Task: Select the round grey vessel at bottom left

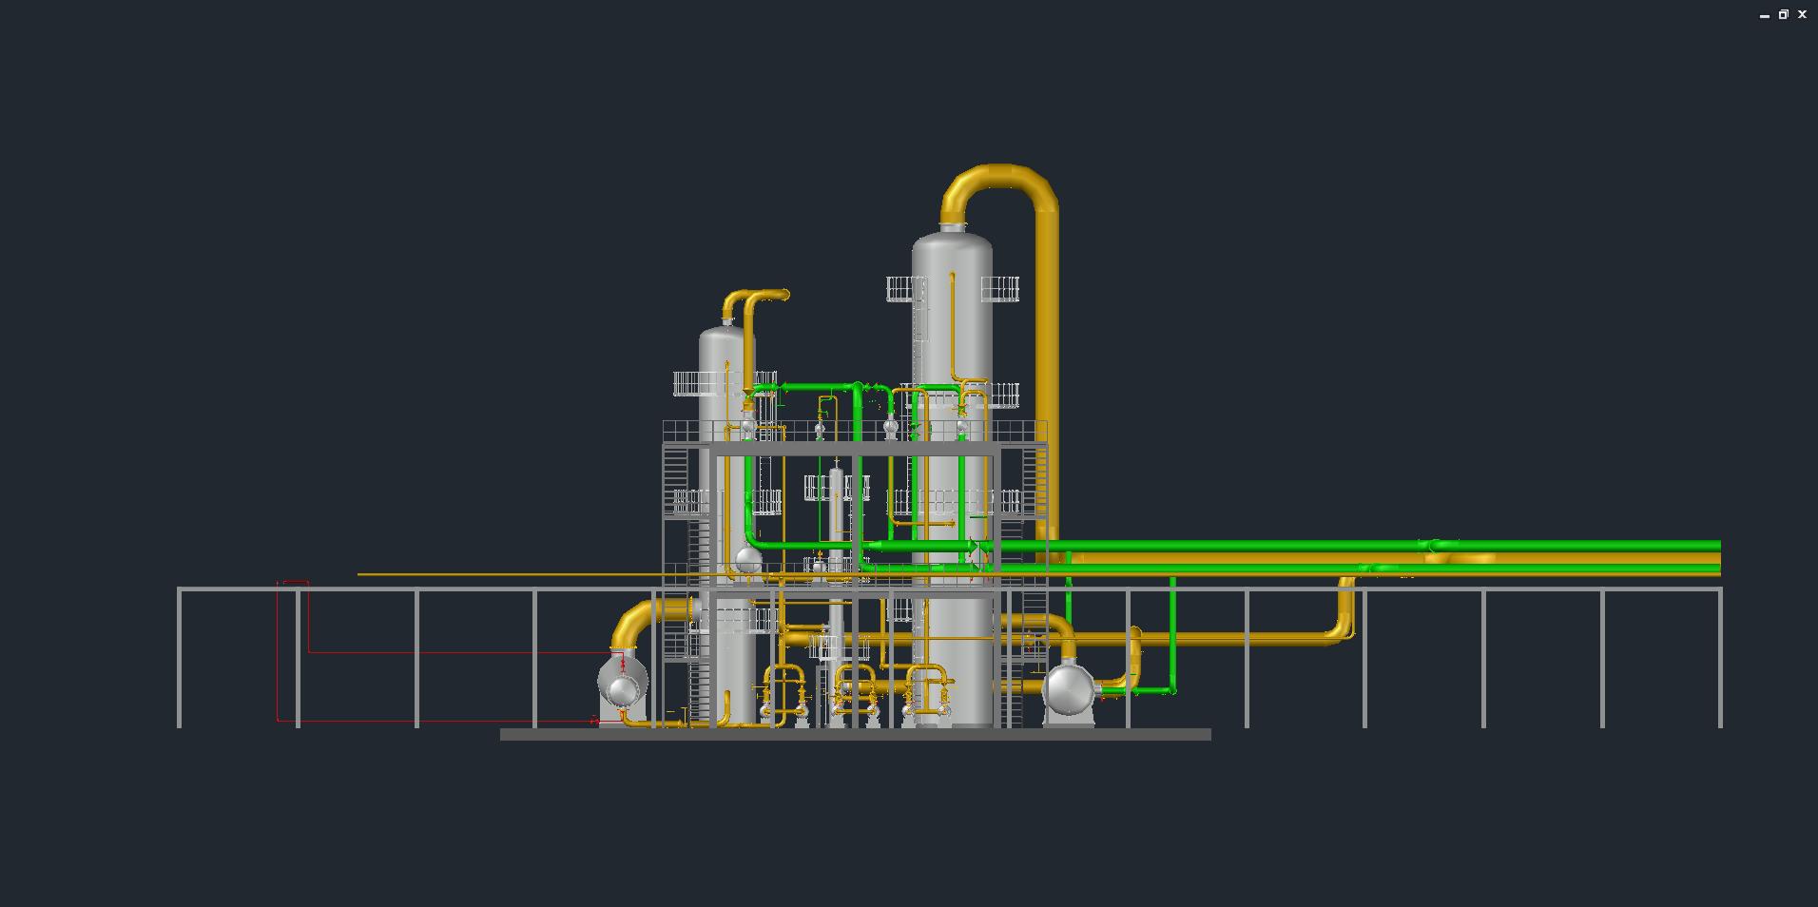Action: (623, 682)
